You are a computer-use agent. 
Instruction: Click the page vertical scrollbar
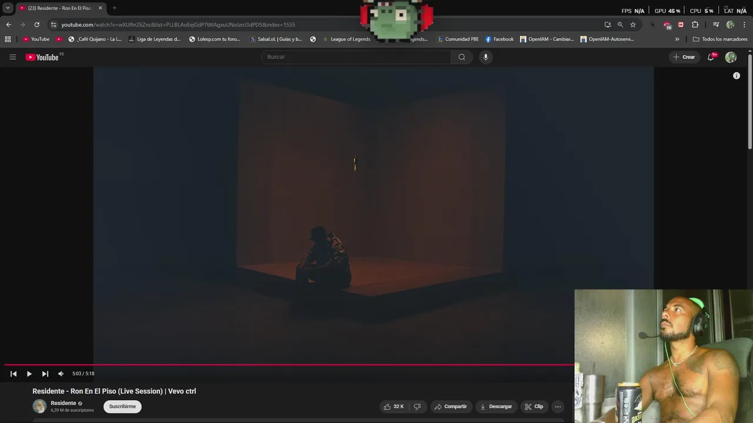click(750, 101)
